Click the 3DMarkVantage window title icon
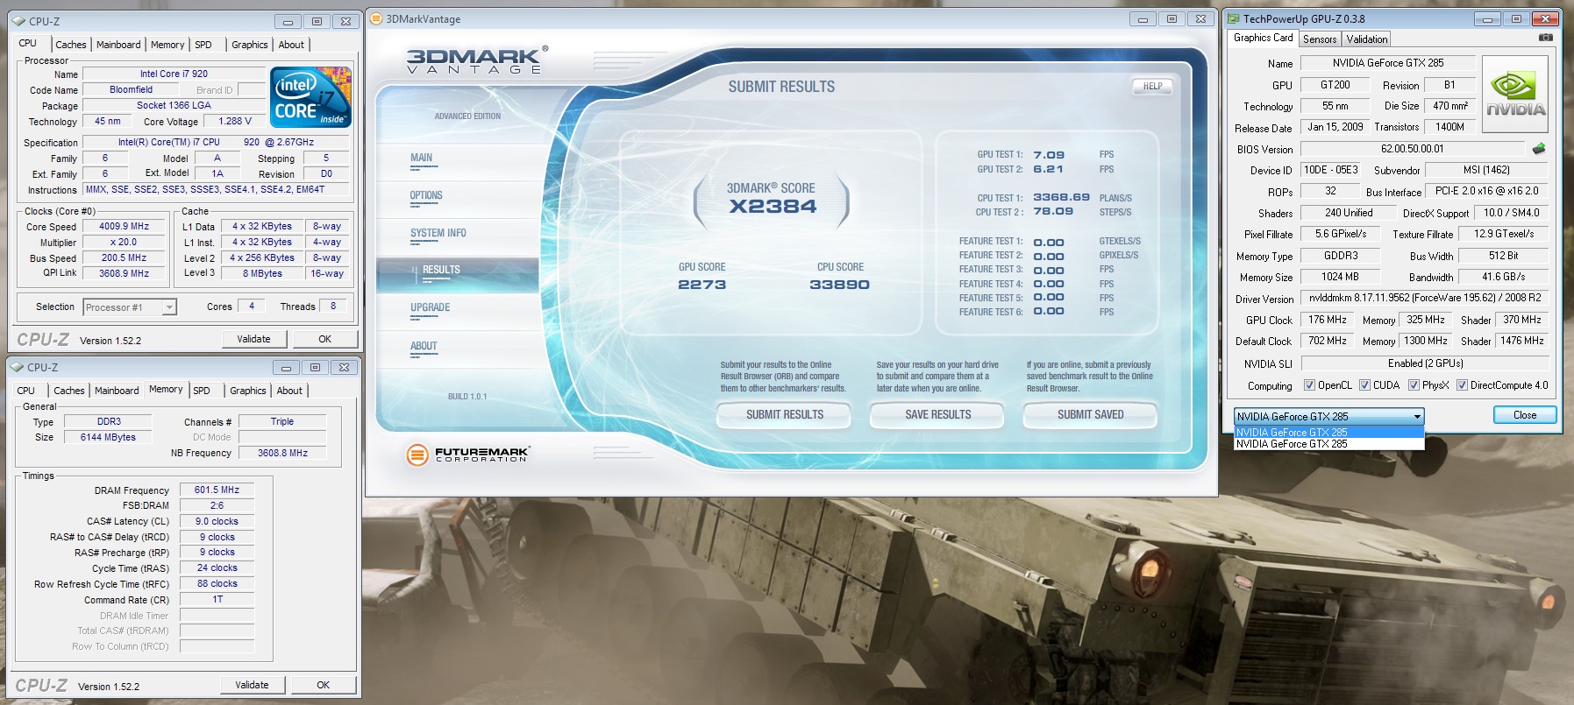Image resolution: width=1574 pixels, height=705 pixels. click(x=375, y=18)
